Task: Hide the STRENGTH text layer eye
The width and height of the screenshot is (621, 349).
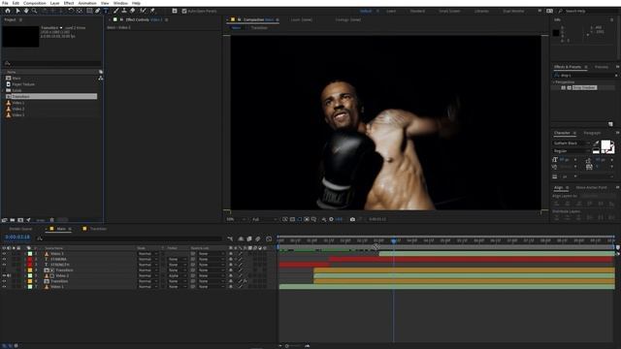Action: click(x=4, y=265)
